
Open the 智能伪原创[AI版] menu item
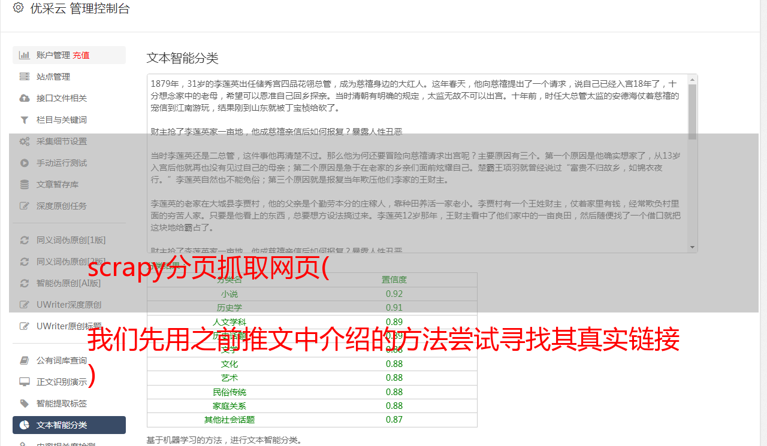click(x=68, y=283)
